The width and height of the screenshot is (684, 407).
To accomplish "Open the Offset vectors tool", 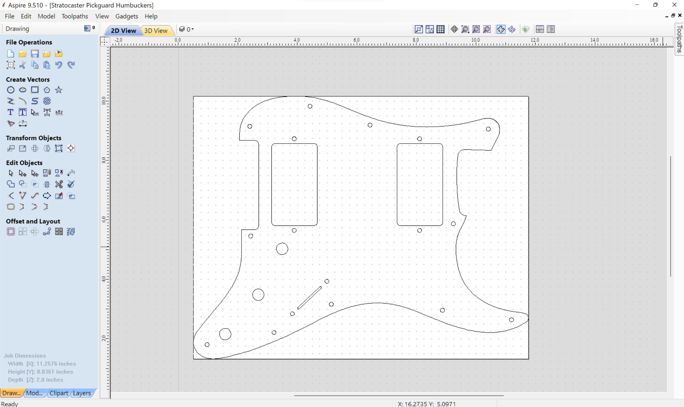I will coord(10,231).
